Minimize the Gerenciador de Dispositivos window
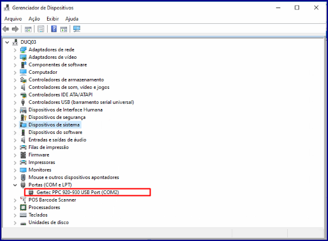The height and width of the screenshot is (241, 328). pyautogui.click(x=278, y=8)
